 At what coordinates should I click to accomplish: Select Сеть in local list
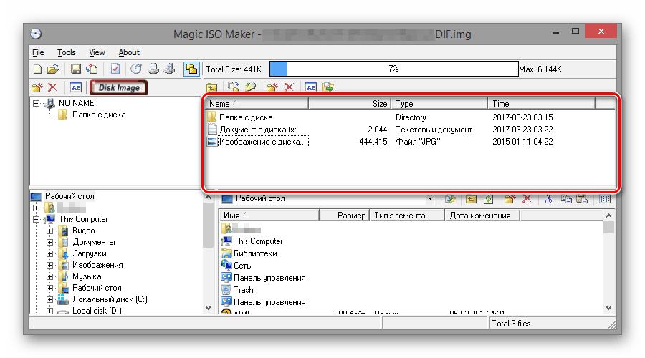[x=242, y=266]
